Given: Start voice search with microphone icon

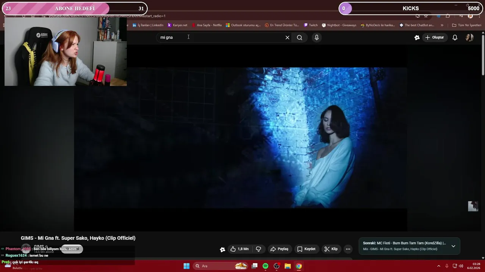Looking at the screenshot, I should pos(317,37).
